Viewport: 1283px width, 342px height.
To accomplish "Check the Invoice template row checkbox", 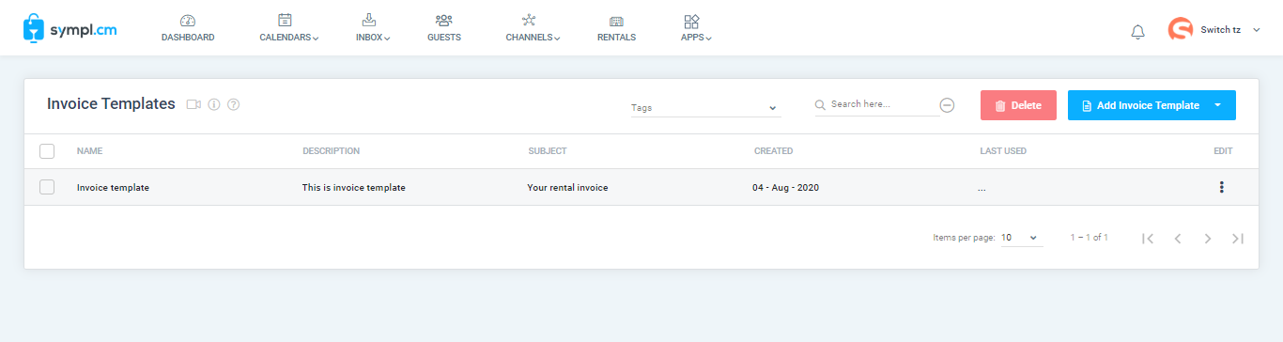I will 47,187.
